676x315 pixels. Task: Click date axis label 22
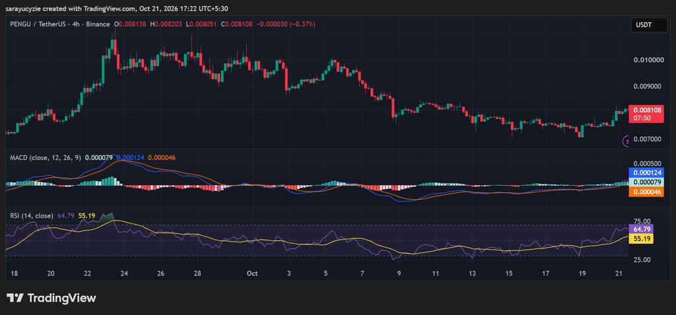88,273
